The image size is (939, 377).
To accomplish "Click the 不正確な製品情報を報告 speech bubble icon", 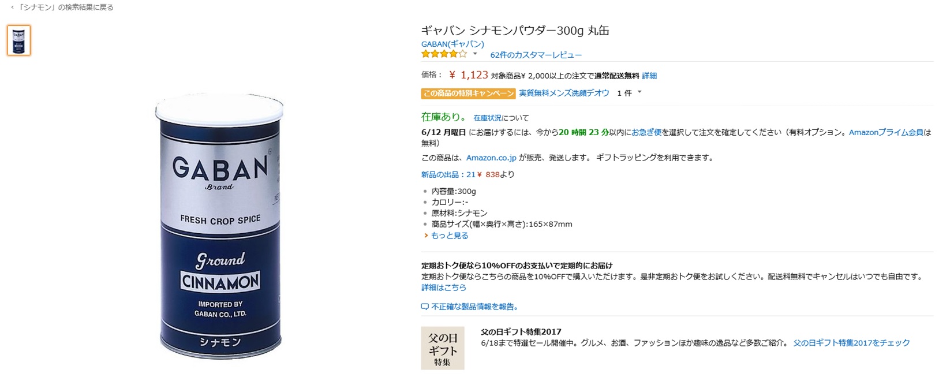I will click(x=425, y=307).
